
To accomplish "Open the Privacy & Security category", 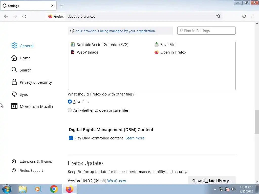I will click(x=36, y=82).
